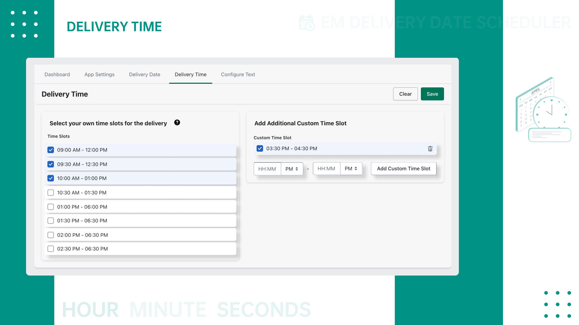Viewport: 579px width, 325px height.
Task: Save the delivery time settings
Action: tap(432, 94)
